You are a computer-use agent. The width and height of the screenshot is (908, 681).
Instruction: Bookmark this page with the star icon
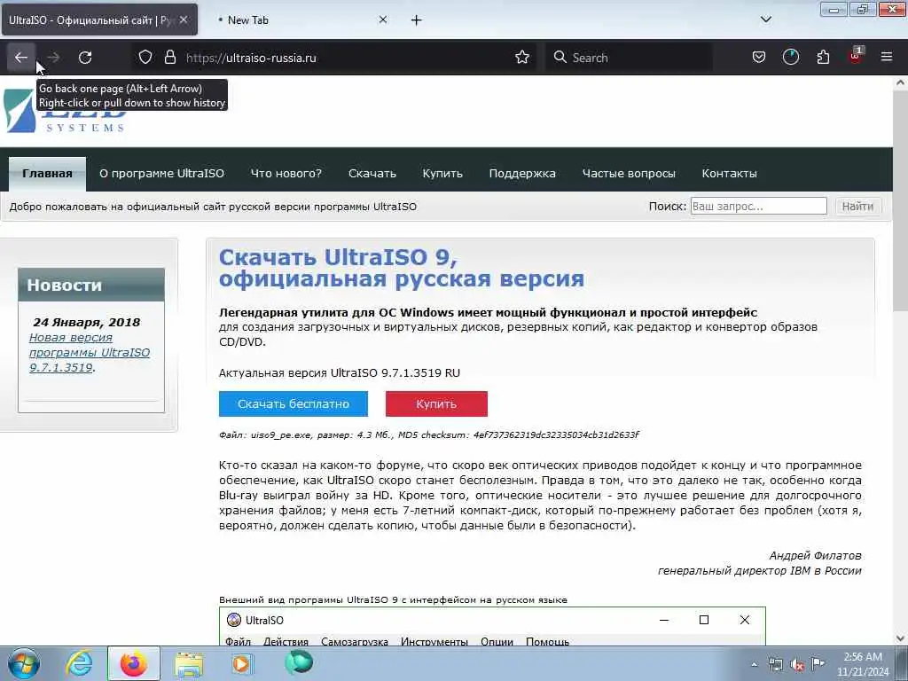click(521, 58)
